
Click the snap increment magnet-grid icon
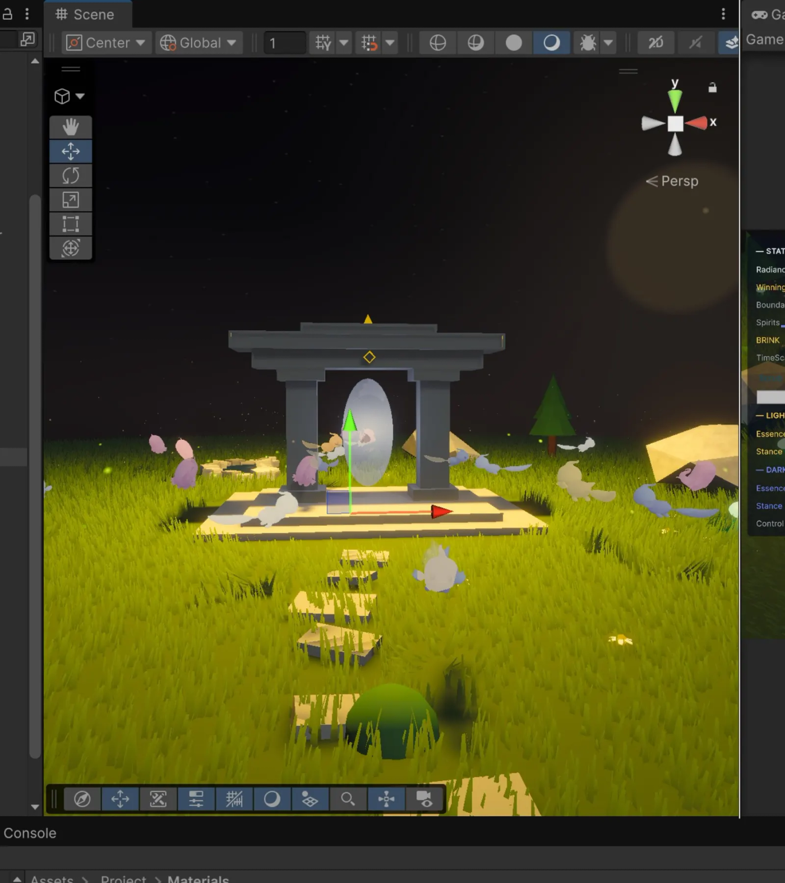pos(370,43)
